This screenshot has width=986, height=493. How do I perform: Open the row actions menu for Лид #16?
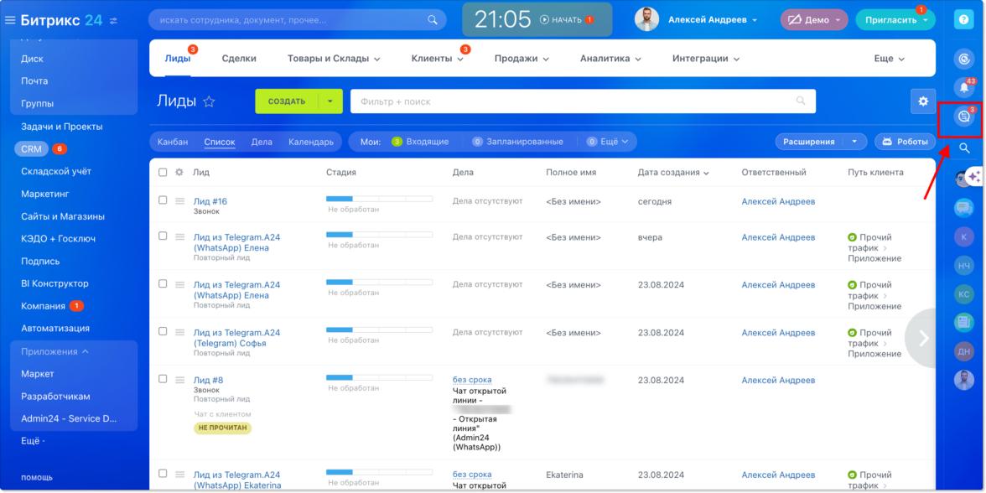tap(179, 201)
